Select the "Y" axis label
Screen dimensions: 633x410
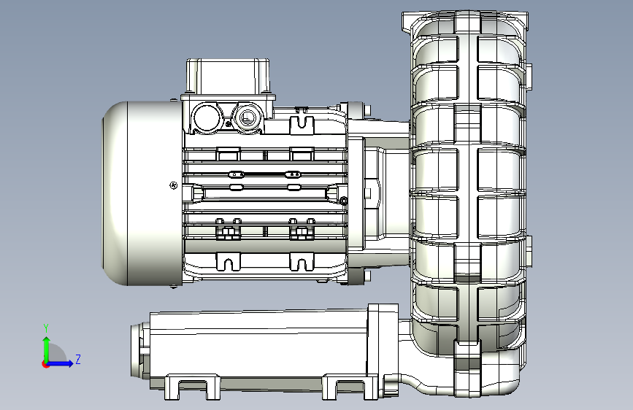point(46,328)
